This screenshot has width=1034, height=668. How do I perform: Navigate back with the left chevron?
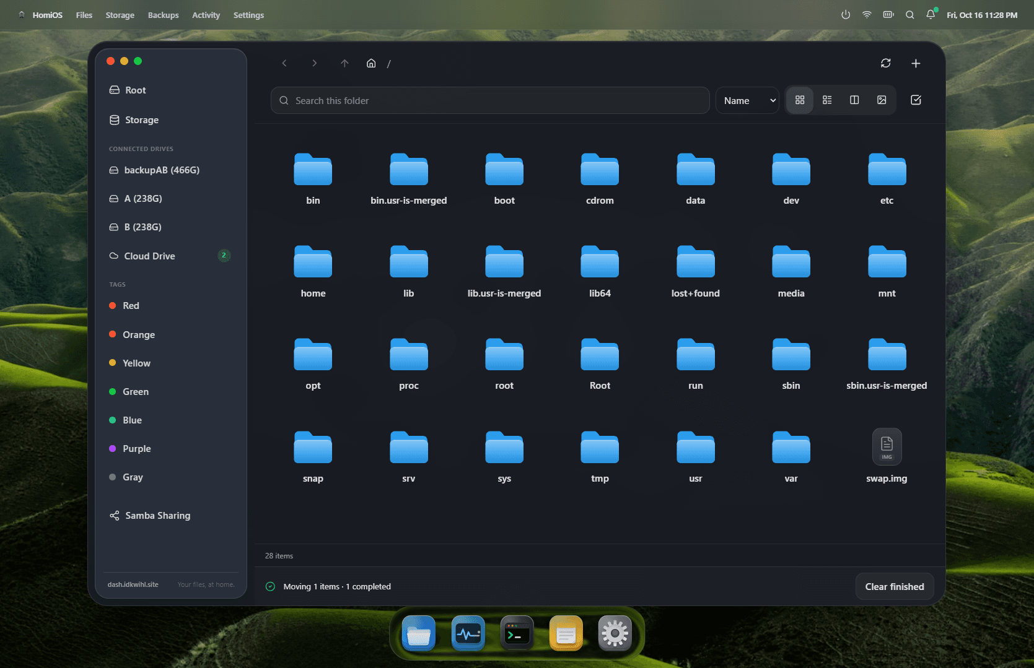pyautogui.click(x=284, y=63)
